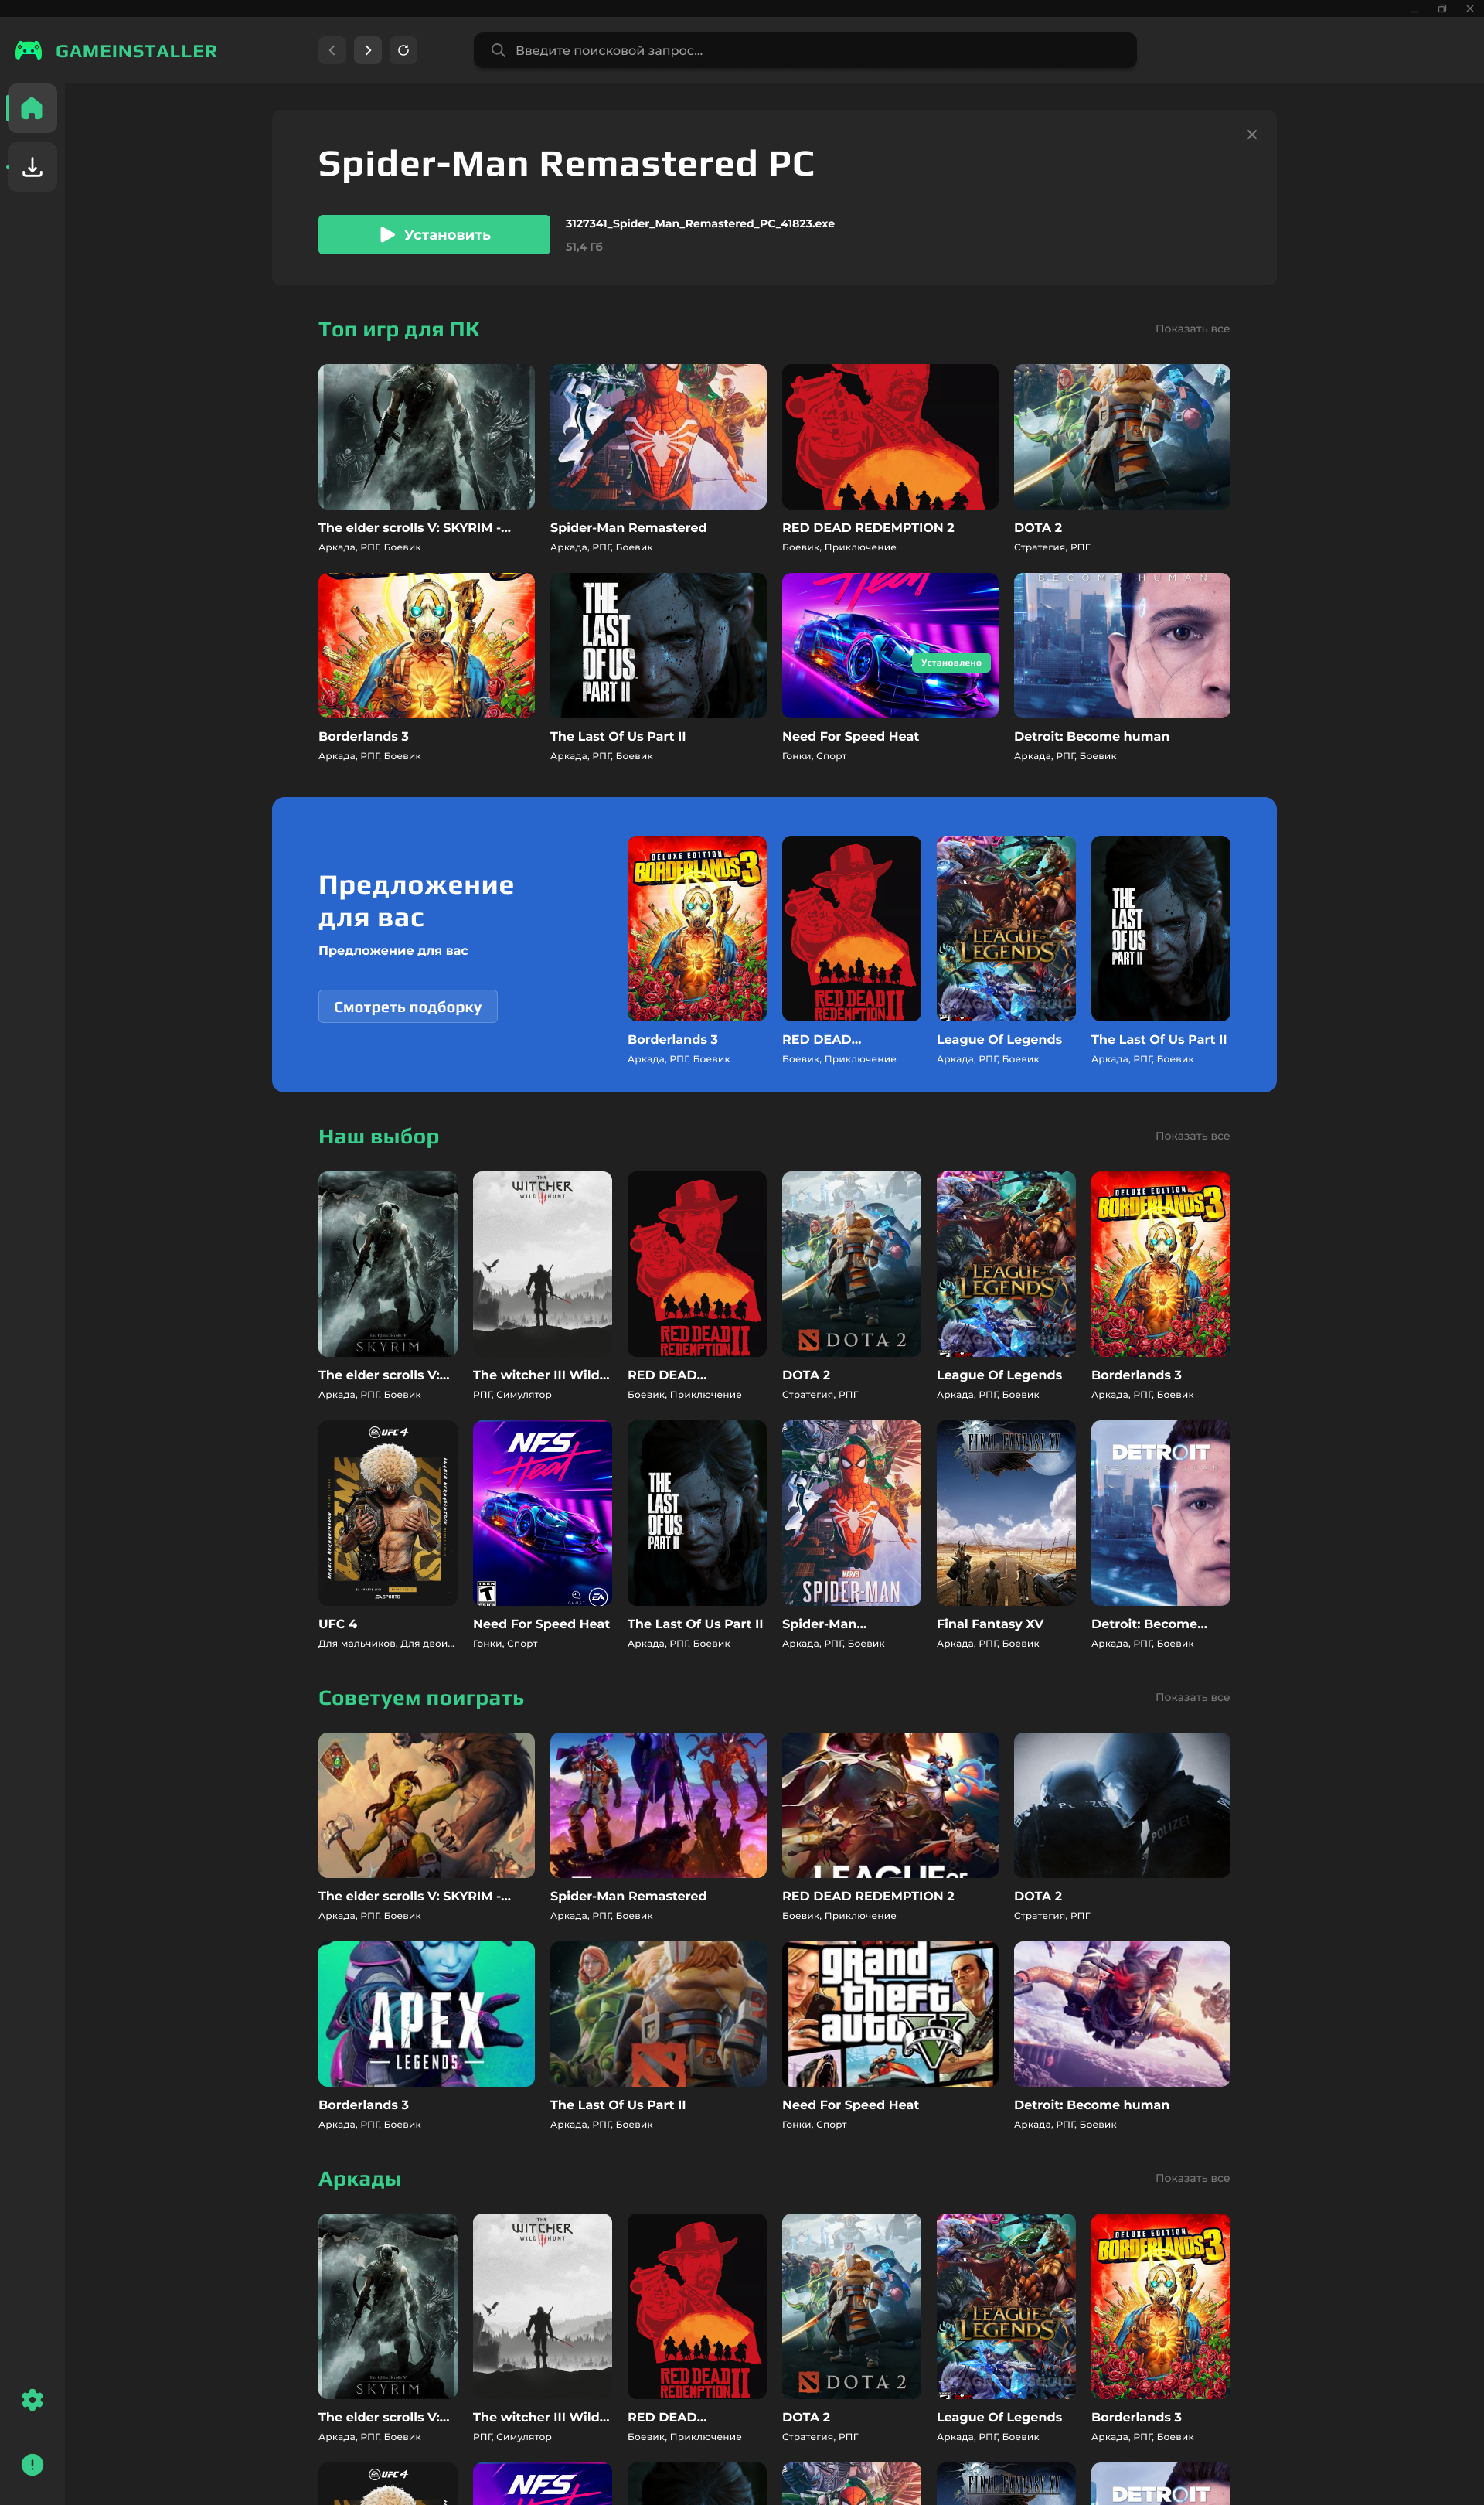Screen dimensions: 1484x2505
Task: Show all in Аркады section
Action: 1192,2178
